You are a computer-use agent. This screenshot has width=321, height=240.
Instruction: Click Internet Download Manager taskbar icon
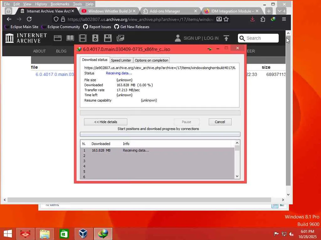click(x=103, y=234)
